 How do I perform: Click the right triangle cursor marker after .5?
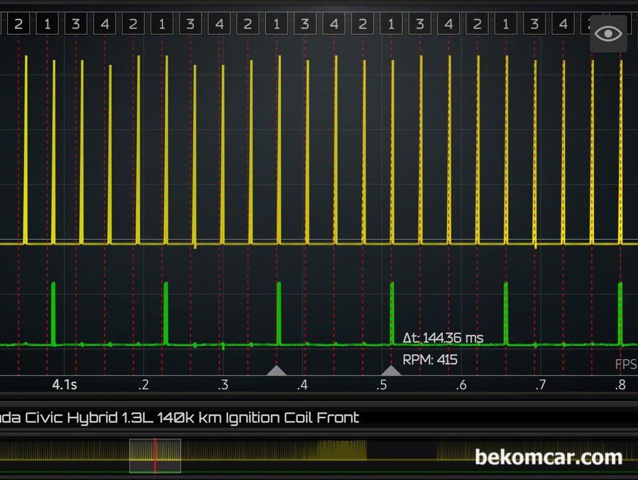pos(391,371)
